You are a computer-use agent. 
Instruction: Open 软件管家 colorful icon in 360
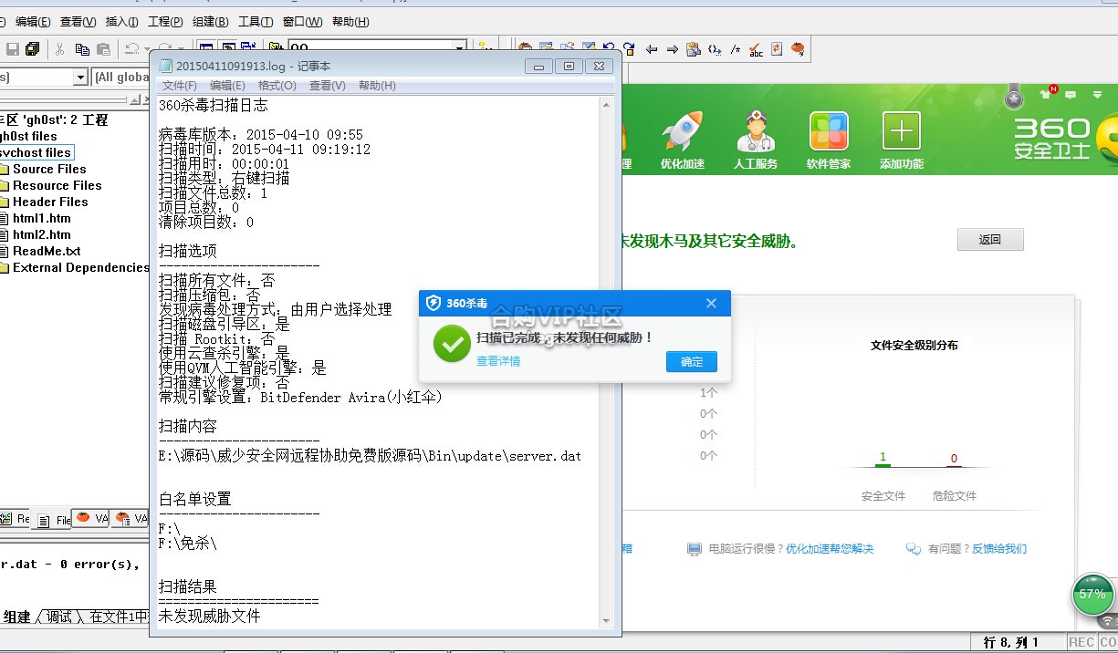[829, 140]
